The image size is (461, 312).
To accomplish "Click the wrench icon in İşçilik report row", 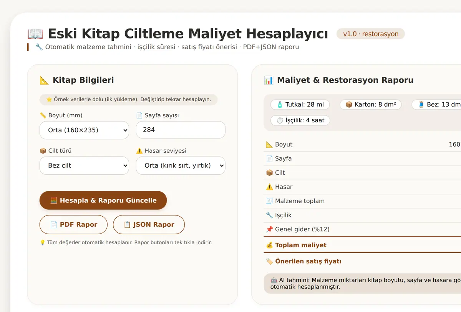I will pos(269,215).
